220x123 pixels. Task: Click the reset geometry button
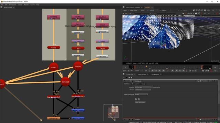tap(140, 102)
